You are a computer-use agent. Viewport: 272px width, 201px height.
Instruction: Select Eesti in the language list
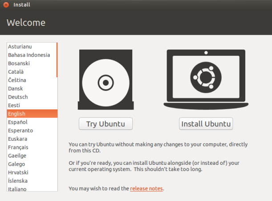32,105
